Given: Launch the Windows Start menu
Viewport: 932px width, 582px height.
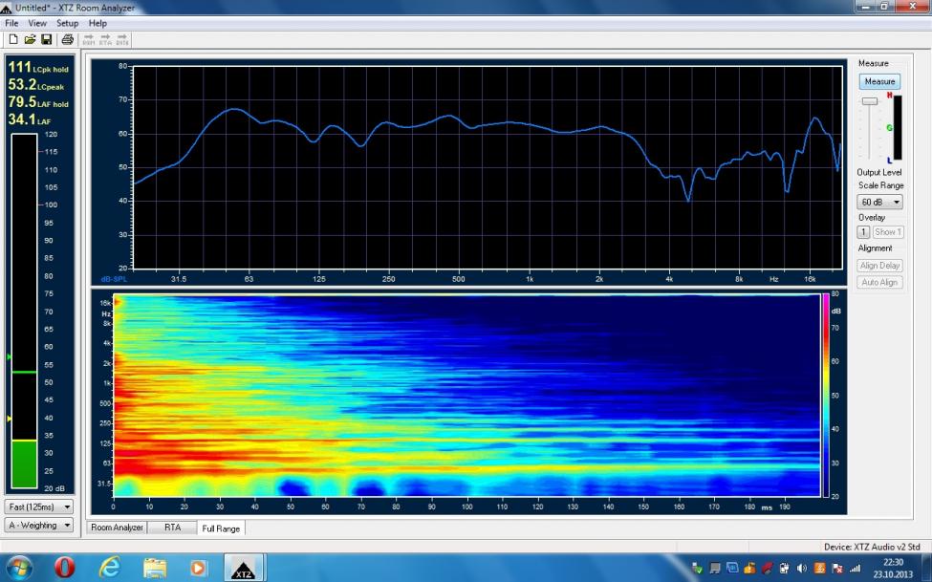Looking at the screenshot, I should click(x=18, y=567).
